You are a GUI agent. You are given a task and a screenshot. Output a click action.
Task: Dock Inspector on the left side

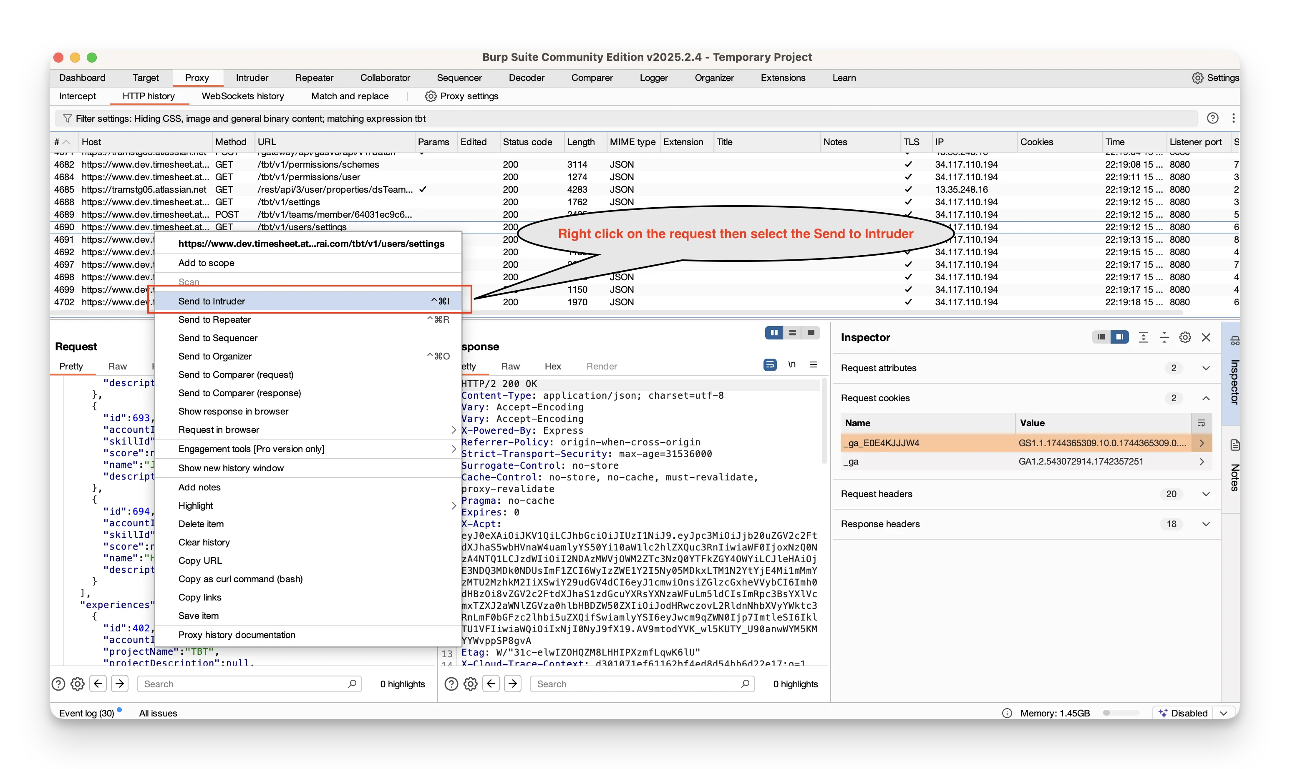pos(1101,337)
